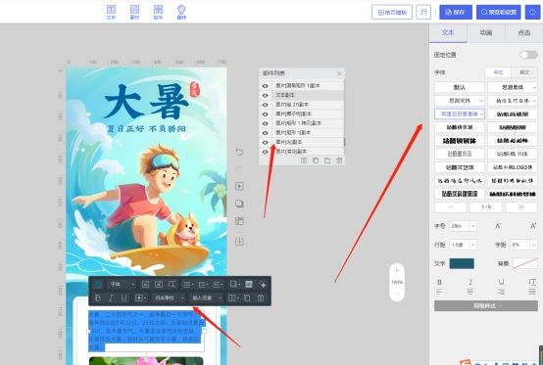Viewport: 543px width, 365px height.
Task: Toggle italic I in the floating toolbar
Action: tap(111, 297)
